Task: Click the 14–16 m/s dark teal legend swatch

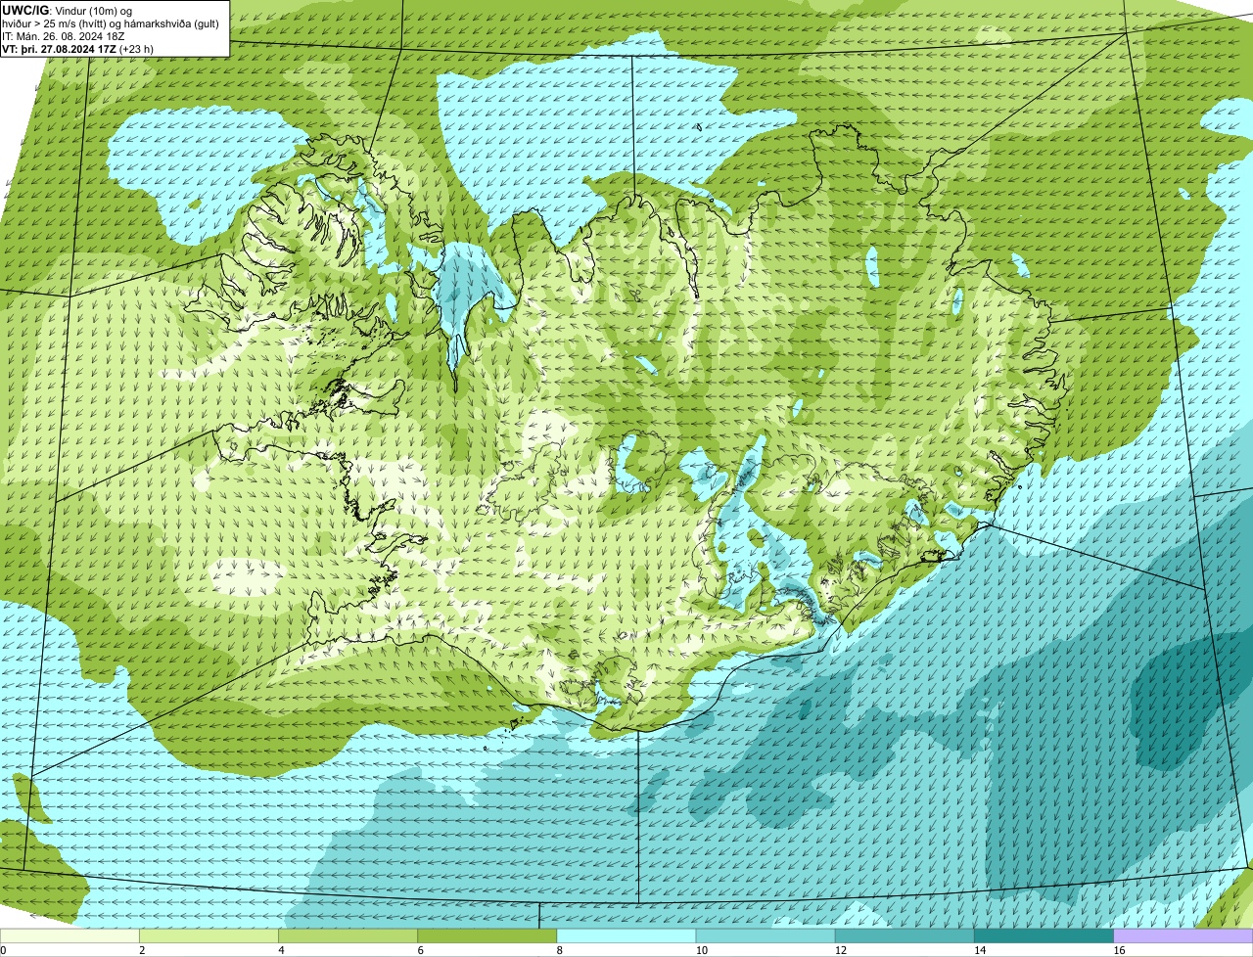Action: click(1044, 935)
